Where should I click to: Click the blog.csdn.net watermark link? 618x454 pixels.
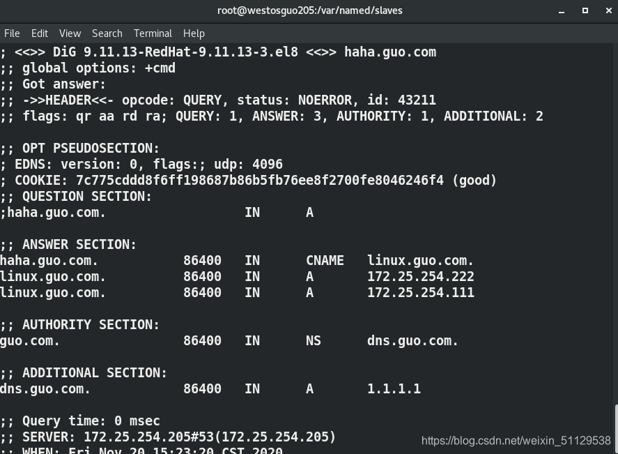point(516,441)
